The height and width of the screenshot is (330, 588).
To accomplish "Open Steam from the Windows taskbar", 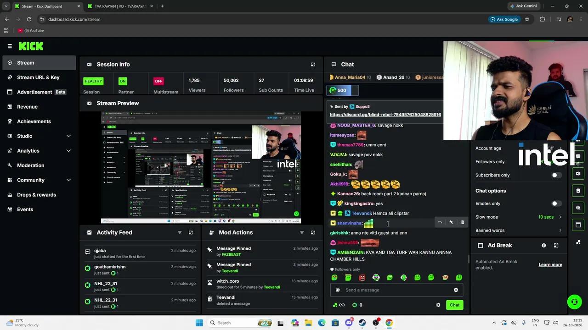I will click(x=362, y=323).
